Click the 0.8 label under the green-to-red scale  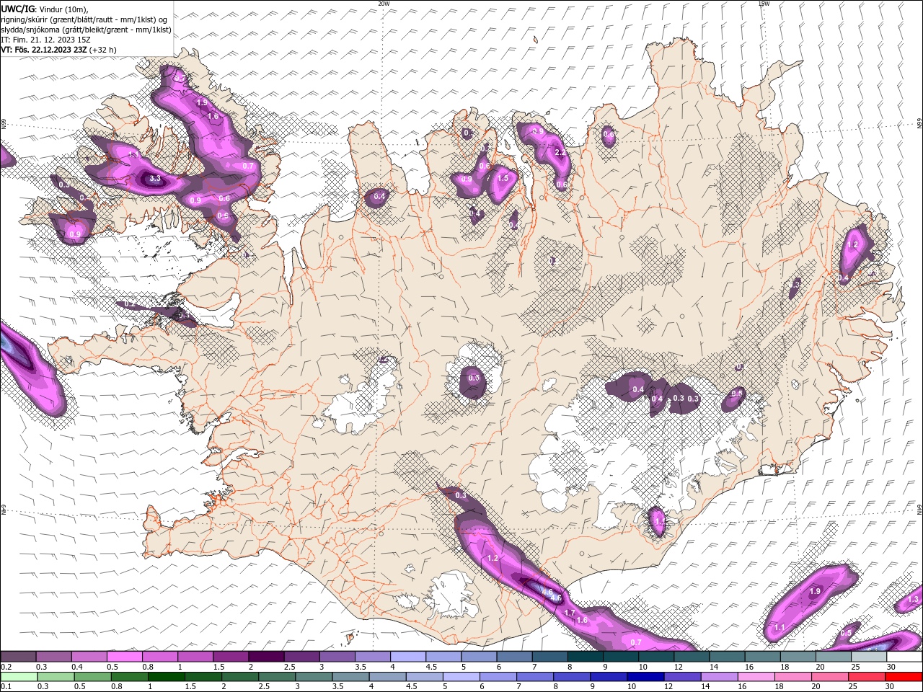pyautogui.click(x=117, y=687)
